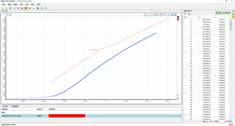Click the I column header in data table
235x126 pixels.
click(x=221, y=17)
